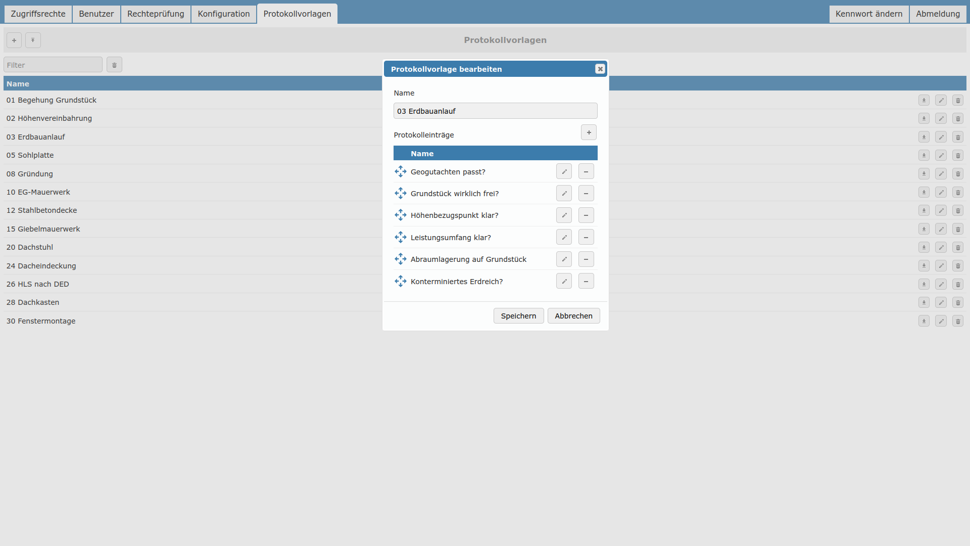This screenshot has width=970, height=546.
Task: Click move handle for 'Höhenbezugspunkt klar?'
Action: [x=401, y=215]
